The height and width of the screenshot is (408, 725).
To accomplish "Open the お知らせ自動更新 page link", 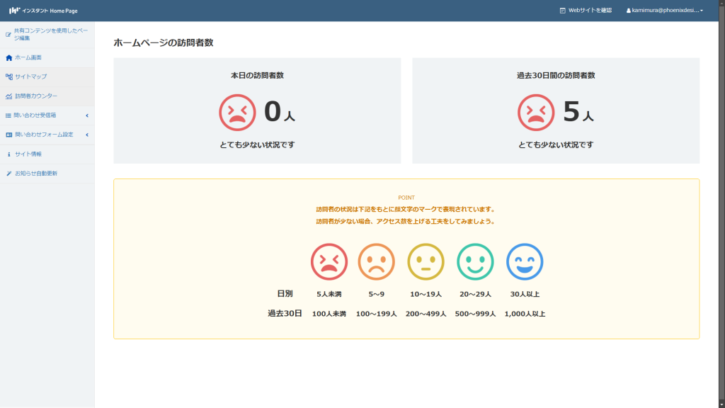I will coord(36,174).
